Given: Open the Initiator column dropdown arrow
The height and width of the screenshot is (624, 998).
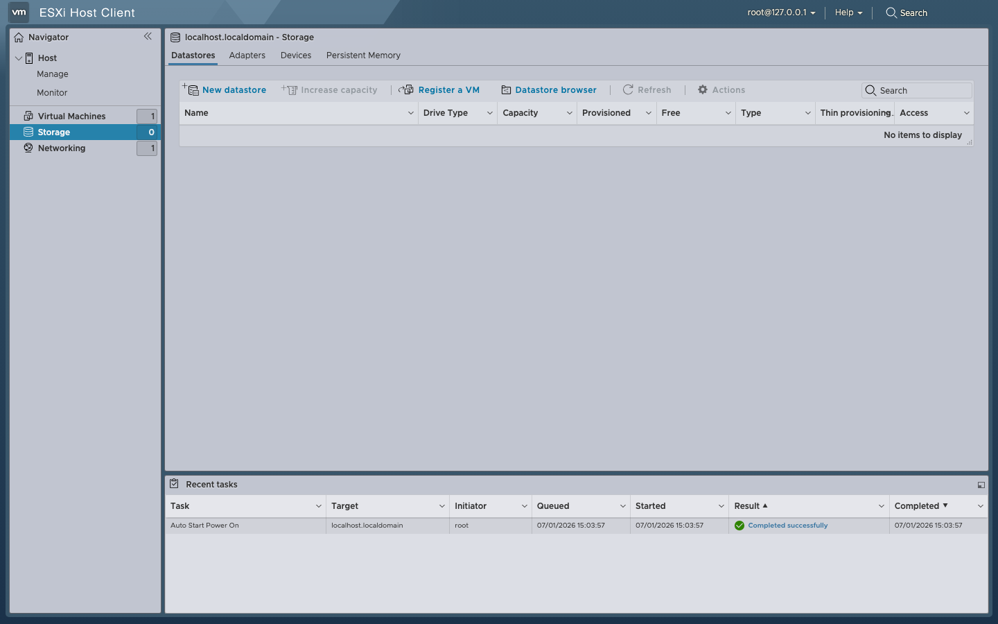Looking at the screenshot, I should (525, 506).
